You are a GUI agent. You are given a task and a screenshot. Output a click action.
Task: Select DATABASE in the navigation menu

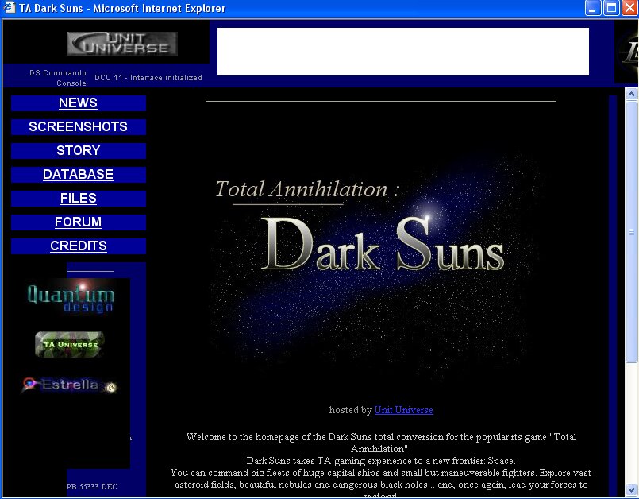(78, 174)
